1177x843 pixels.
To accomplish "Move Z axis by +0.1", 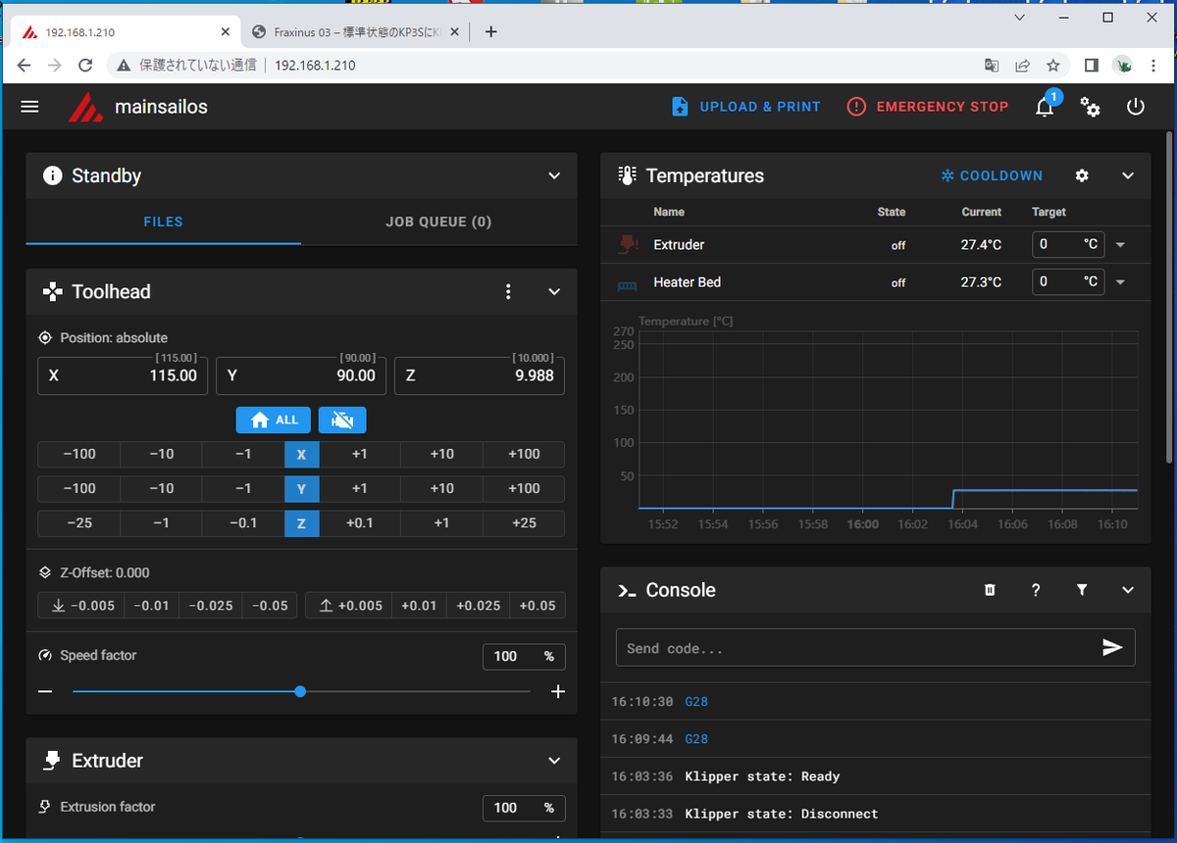I will (360, 522).
